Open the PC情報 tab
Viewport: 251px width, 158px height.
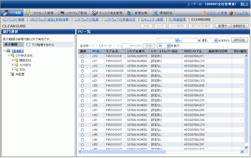tap(12, 13)
